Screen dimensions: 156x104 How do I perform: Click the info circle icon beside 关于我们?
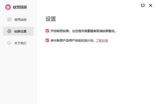point(9,43)
